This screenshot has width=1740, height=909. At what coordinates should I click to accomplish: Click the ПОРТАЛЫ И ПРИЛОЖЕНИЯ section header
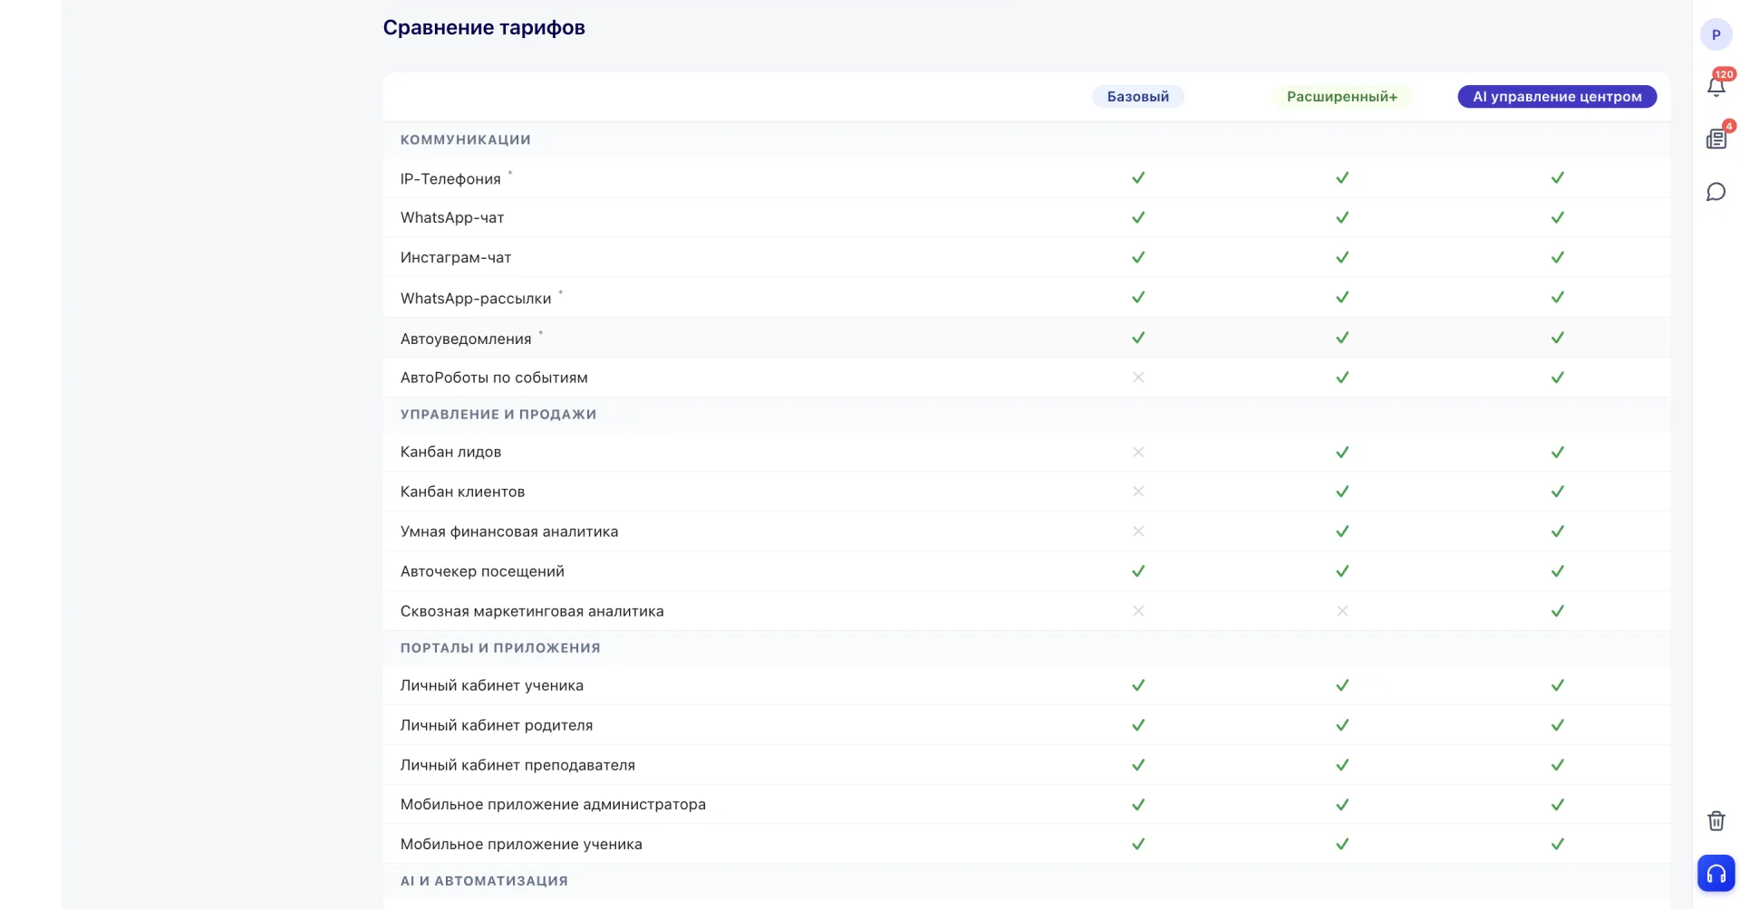pos(500,647)
